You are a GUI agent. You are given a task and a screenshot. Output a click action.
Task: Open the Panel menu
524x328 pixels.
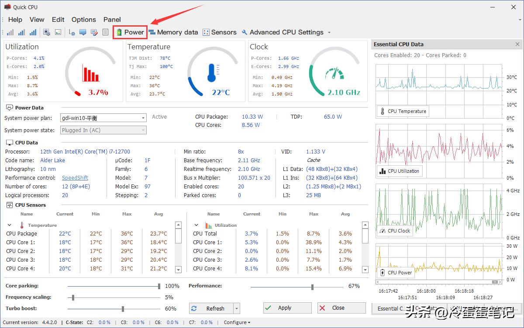112,19
